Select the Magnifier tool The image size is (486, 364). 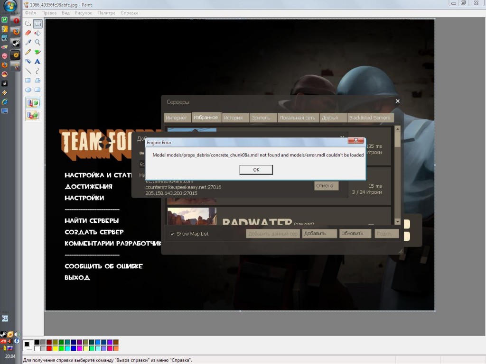(x=38, y=42)
